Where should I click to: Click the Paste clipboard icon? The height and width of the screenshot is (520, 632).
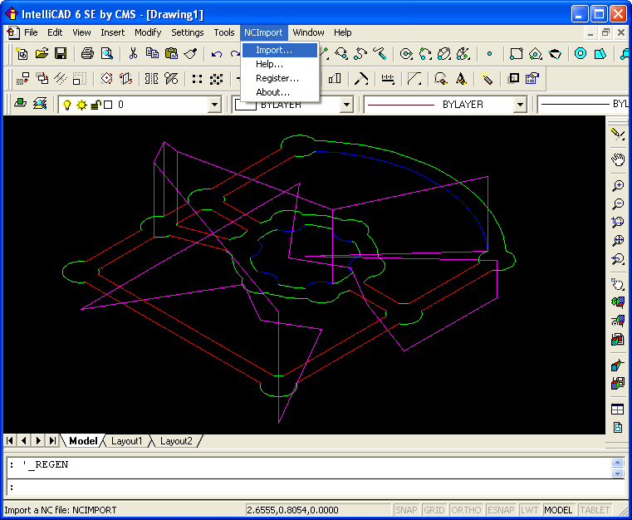(x=172, y=54)
